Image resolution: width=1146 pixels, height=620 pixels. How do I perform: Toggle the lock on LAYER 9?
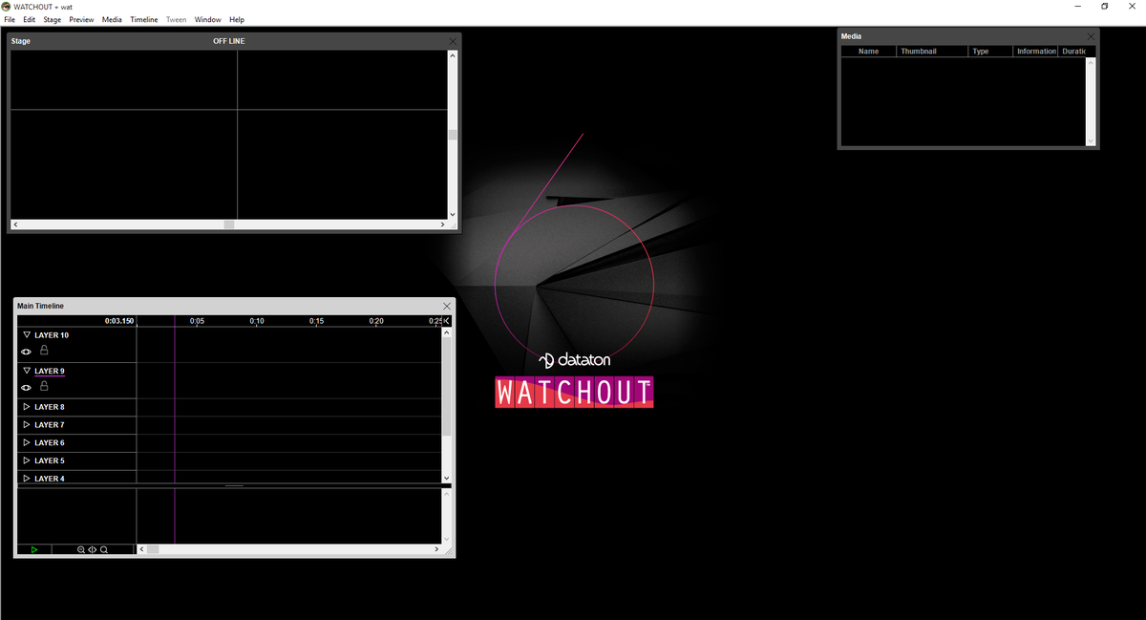[x=44, y=386]
